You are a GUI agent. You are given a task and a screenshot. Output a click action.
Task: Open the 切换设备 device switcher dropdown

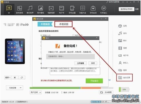point(14,88)
